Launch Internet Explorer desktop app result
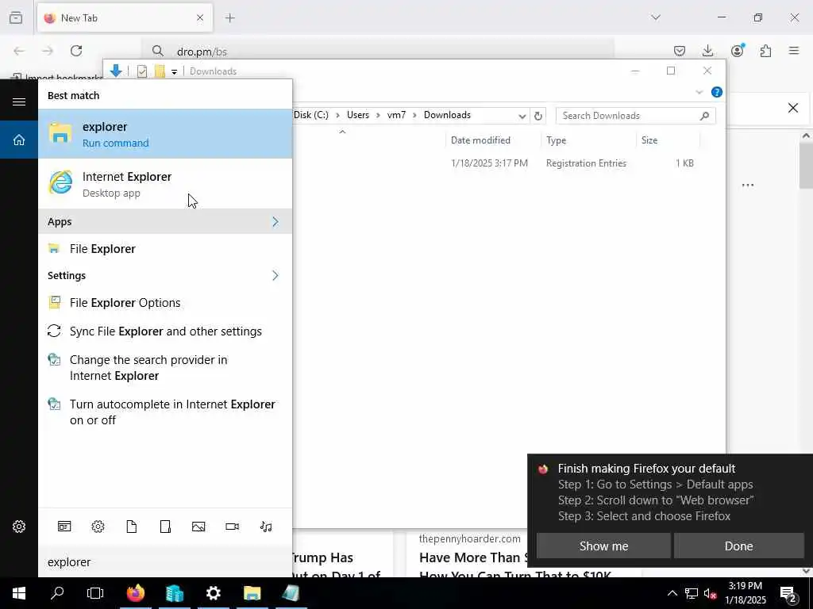This screenshot has width=813, height=609. click(165, 184)
